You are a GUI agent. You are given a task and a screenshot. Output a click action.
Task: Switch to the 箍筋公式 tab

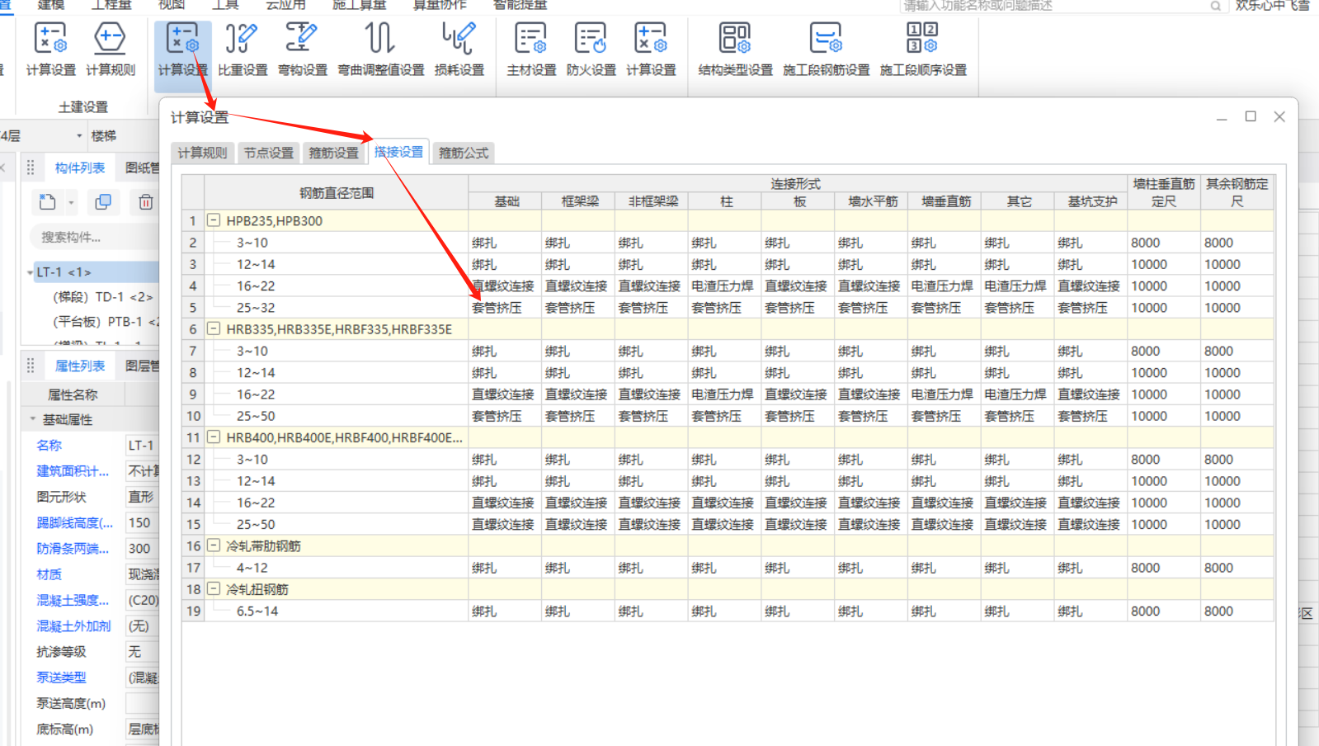(464, 153)
